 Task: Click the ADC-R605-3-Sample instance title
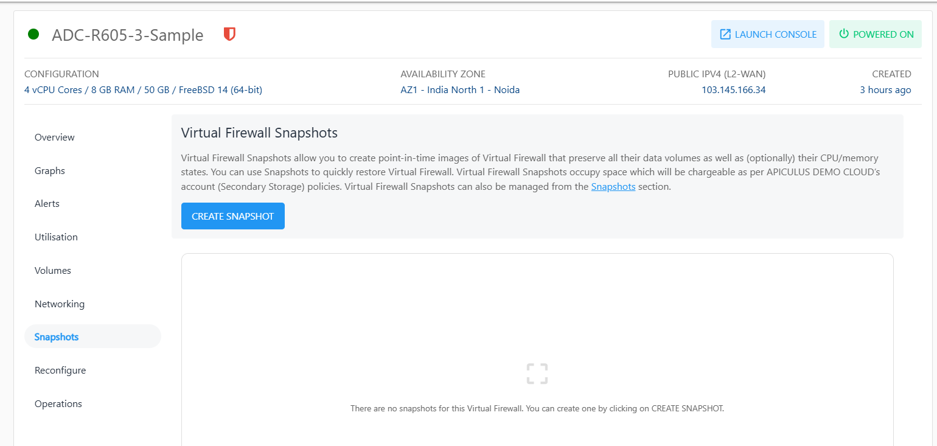click(128, 35)
